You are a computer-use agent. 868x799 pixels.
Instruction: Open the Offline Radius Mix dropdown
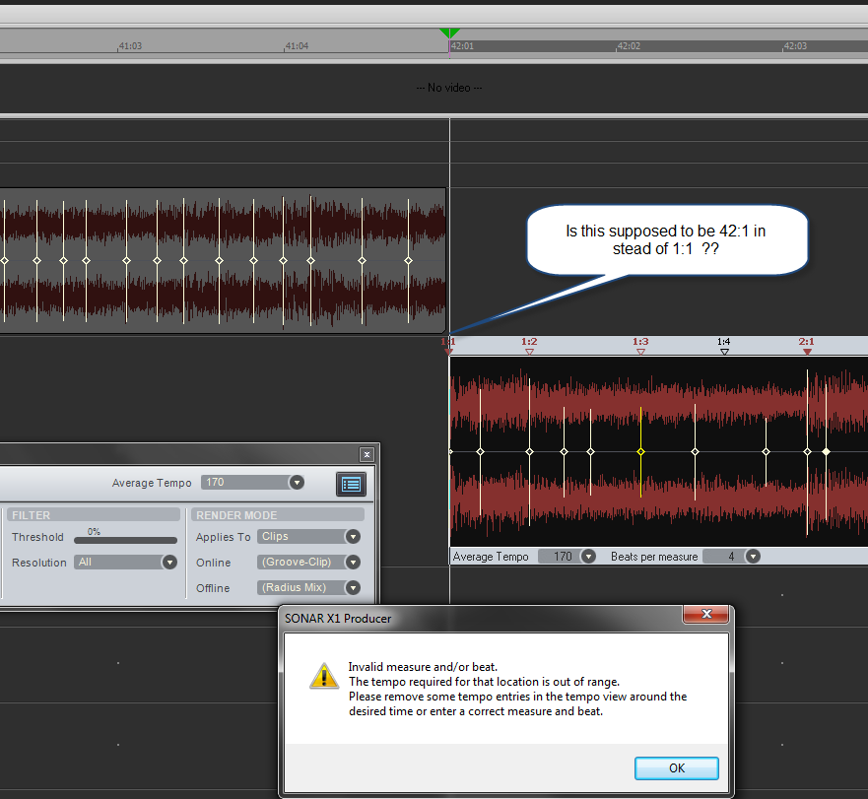click(x=353, y=588)
